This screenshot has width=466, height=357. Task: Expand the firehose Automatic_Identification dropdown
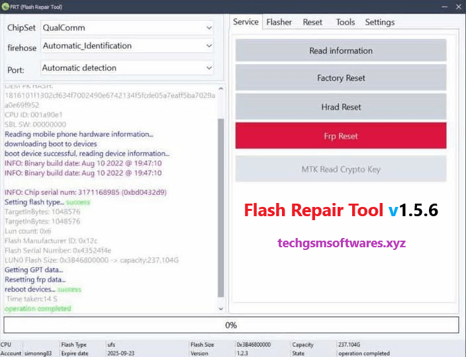coord(127,46)
